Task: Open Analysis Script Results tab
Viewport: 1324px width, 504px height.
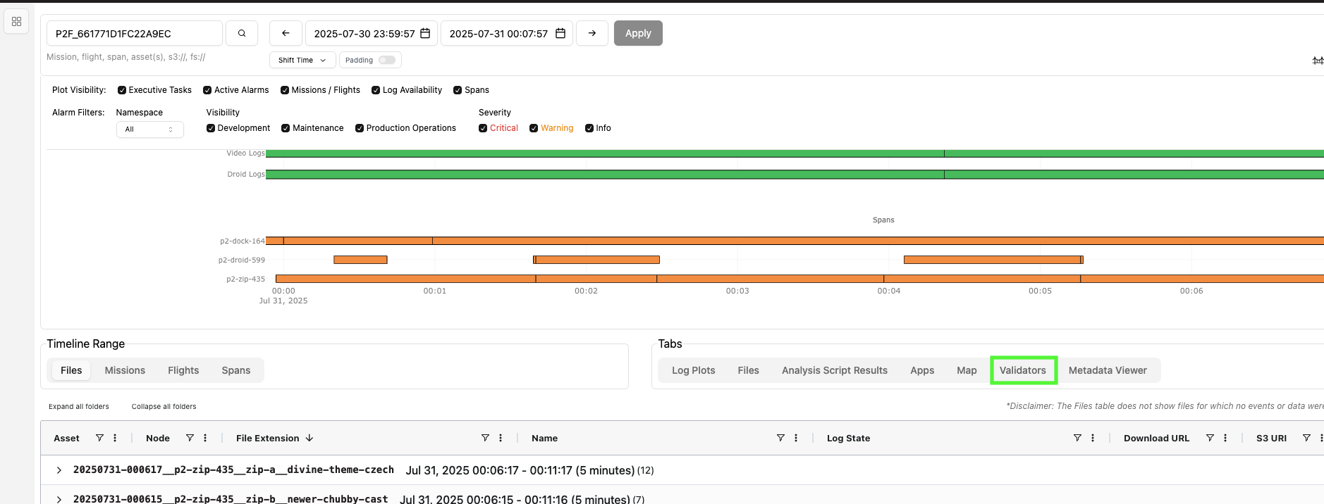Action: pos(835,370)
